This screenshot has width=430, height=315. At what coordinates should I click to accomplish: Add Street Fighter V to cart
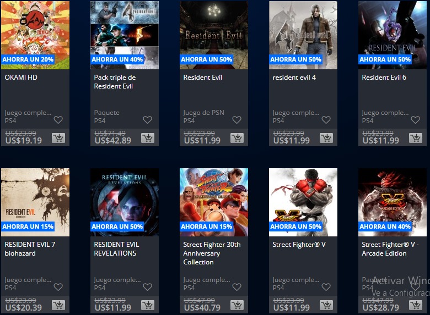[326, 305]
